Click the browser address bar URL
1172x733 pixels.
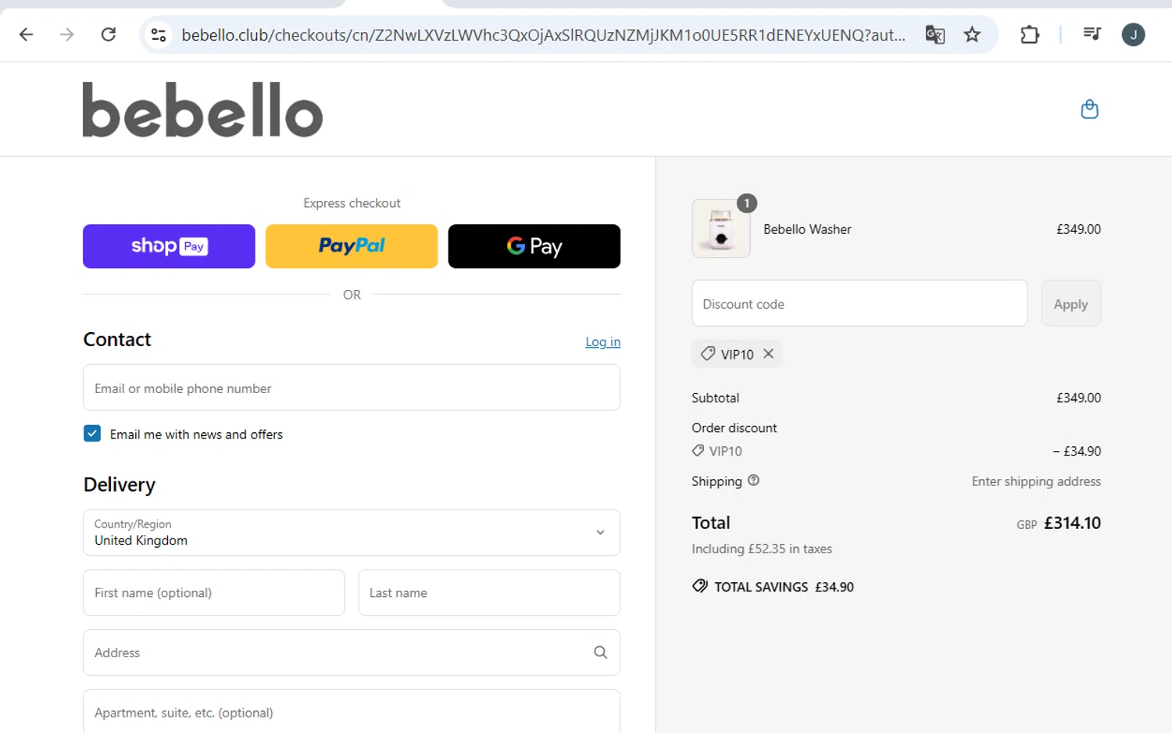point(544,34)
